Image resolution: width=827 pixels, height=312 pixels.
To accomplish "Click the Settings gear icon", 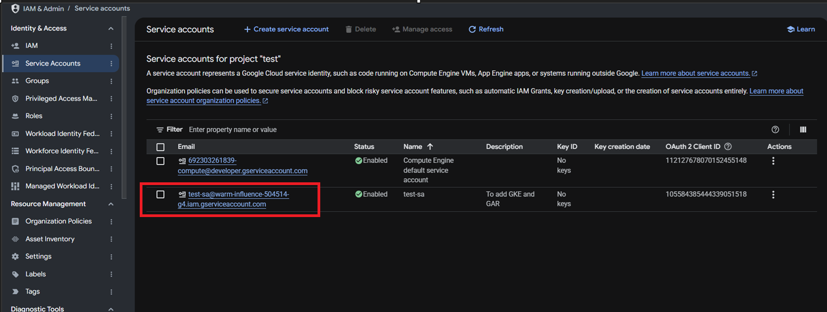I will point(15,257).
